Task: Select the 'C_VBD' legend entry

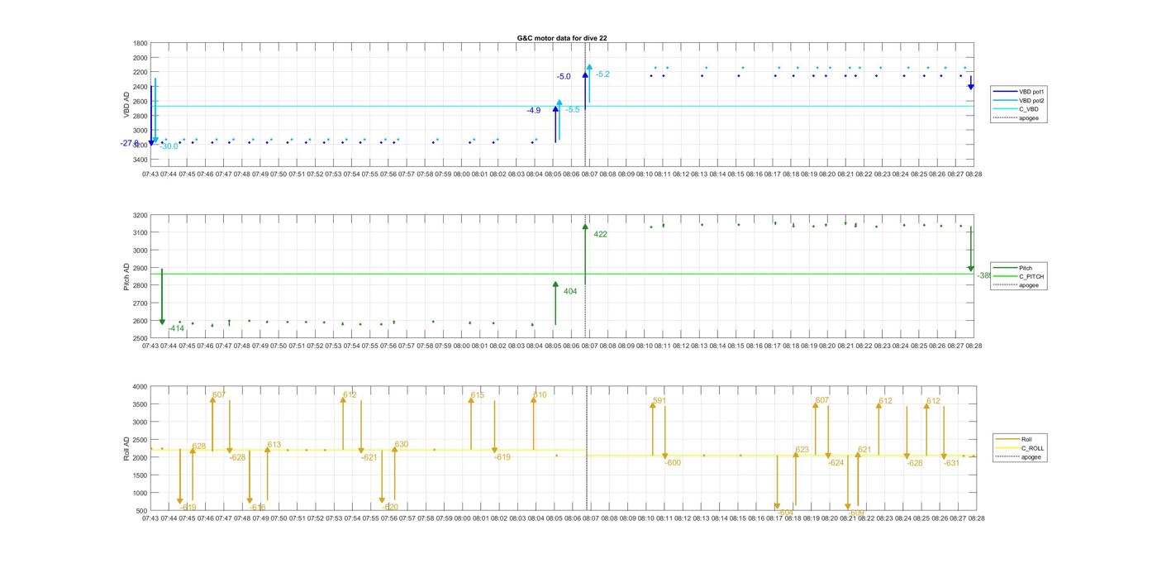Action: pos(1016,109)
